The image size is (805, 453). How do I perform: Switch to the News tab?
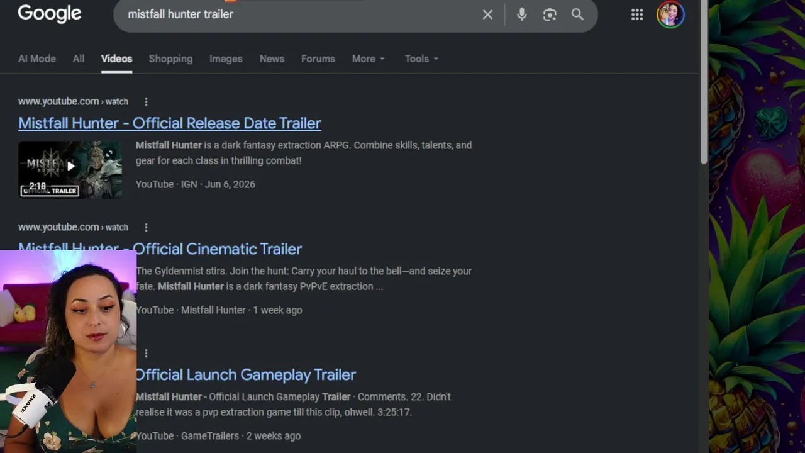[x=272, y=59]
